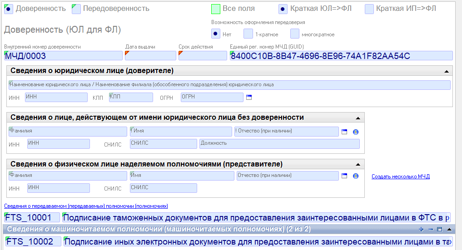Collapse the representative (представителе) section
The height and width of the screenshot is (250, 462).
[x=358, y=164]
